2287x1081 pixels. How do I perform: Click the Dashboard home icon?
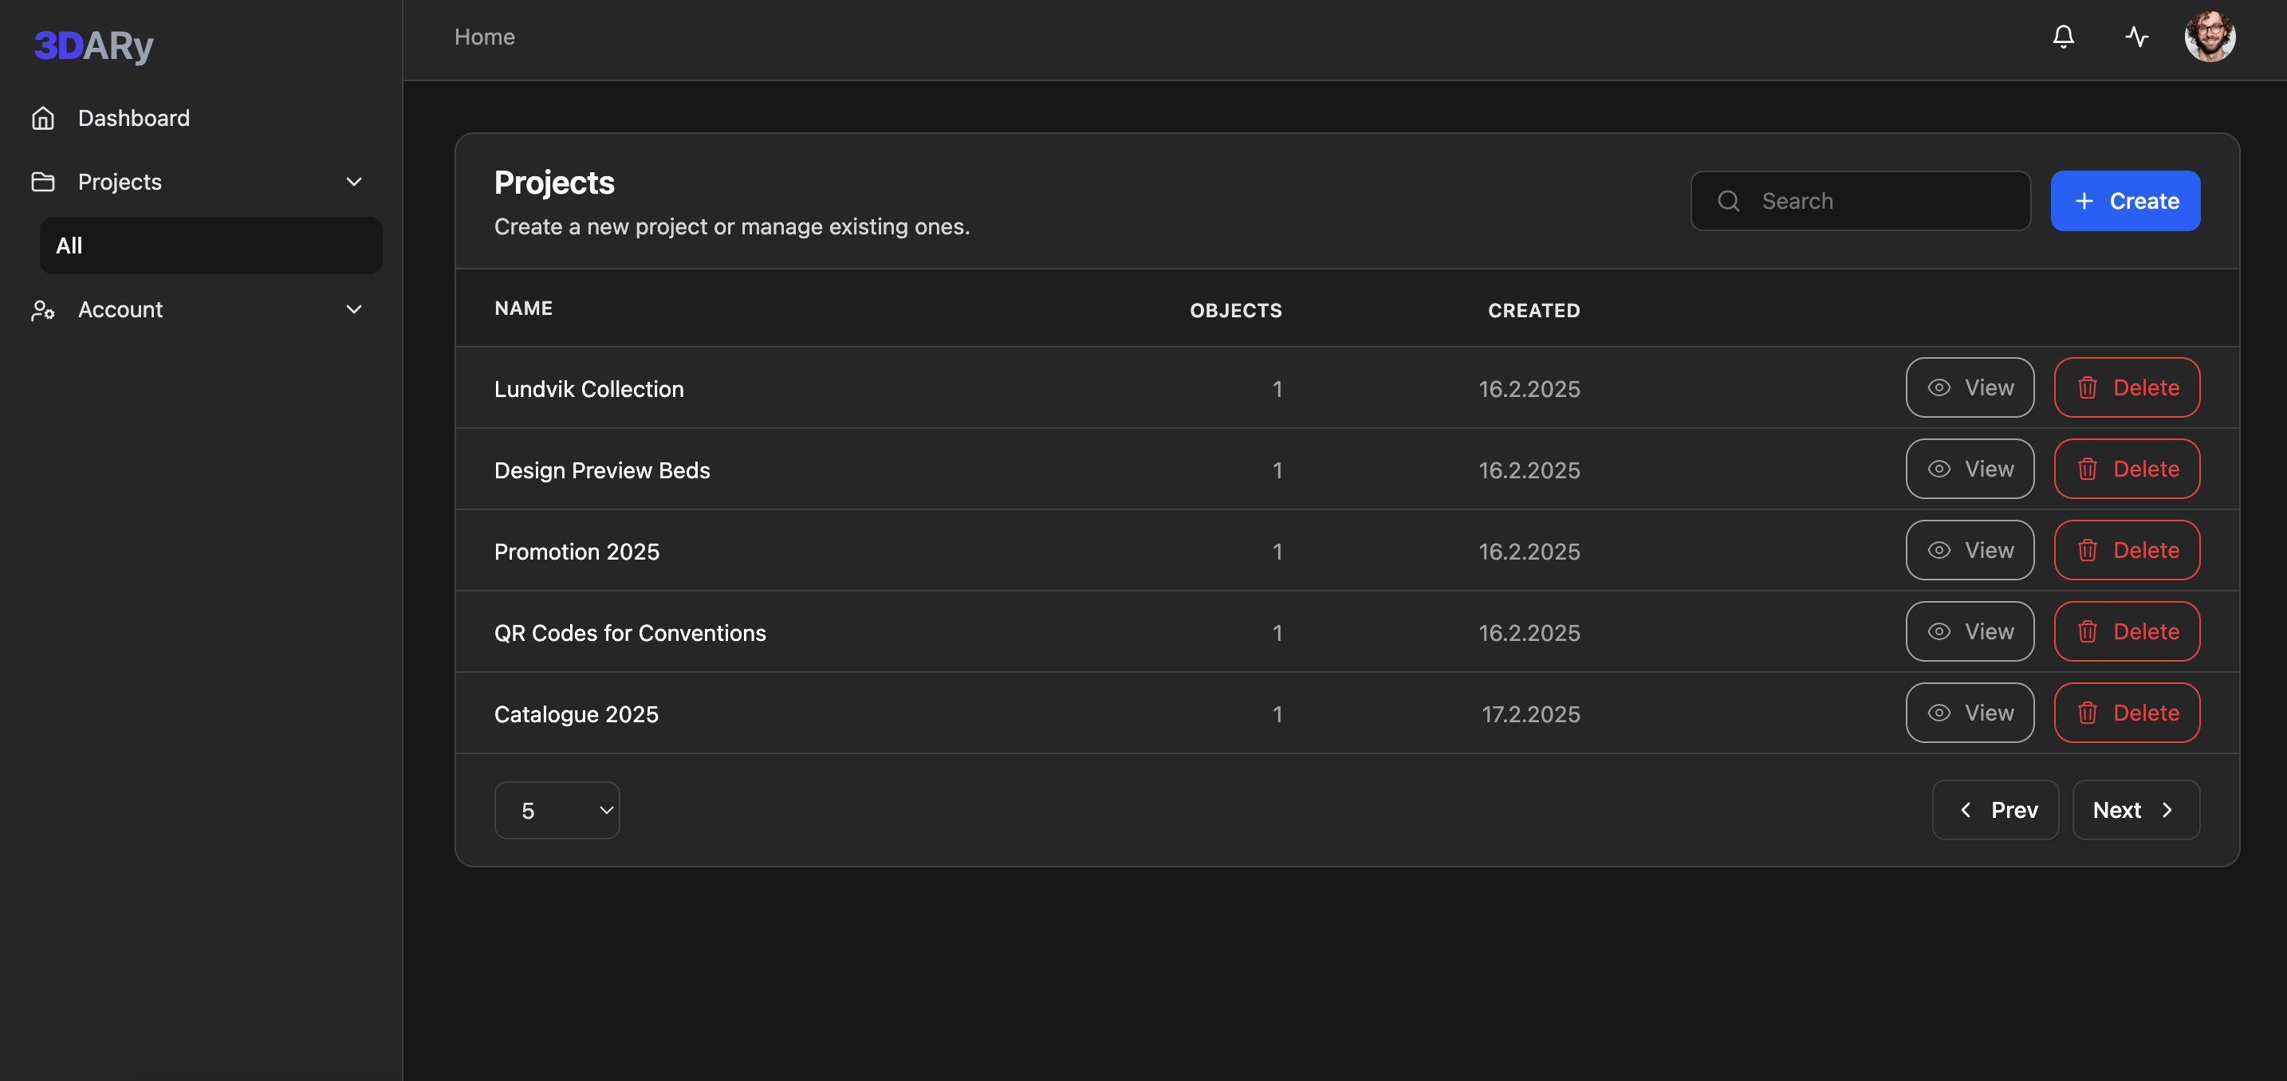coord(42,118)
